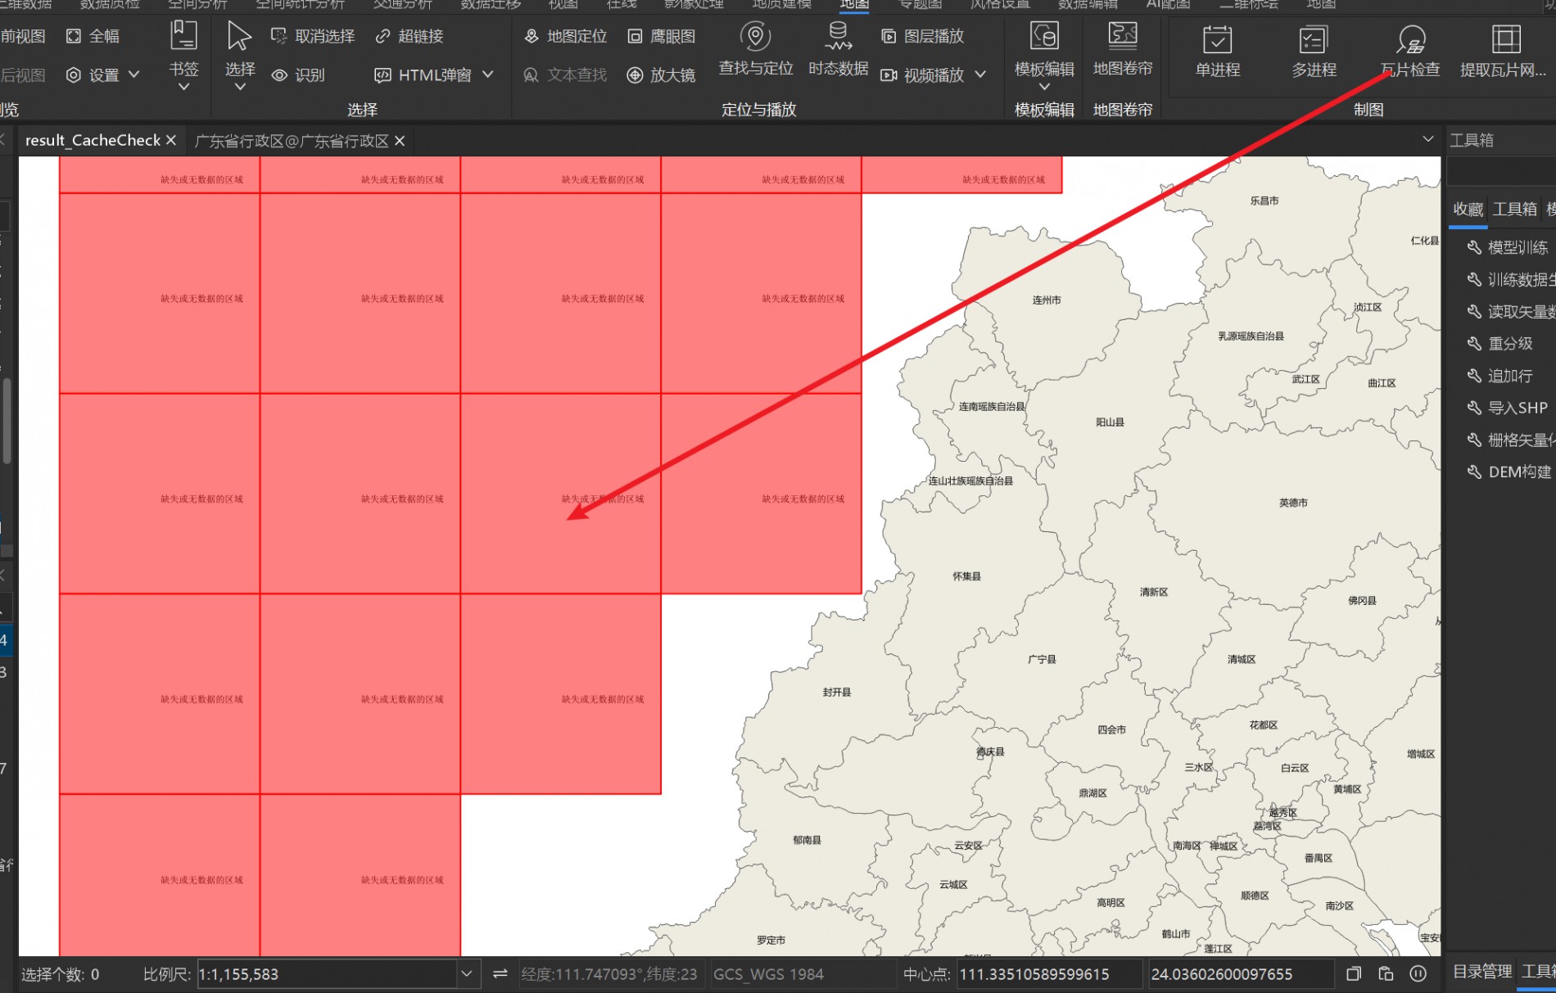This screenshot has height=993, width=1556.
Task: Click the 提取瓦片网 extract tile grid tool
Action: (1504, 51)
